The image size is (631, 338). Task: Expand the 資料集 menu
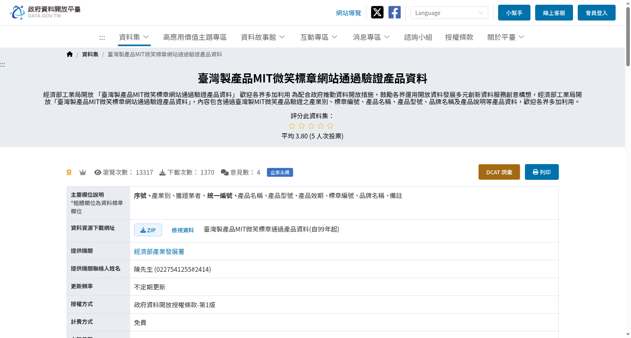click(134, 37)
